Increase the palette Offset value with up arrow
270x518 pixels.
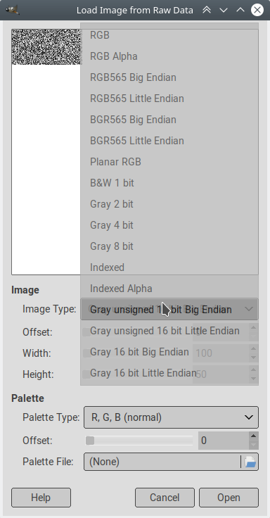(254, 436)
